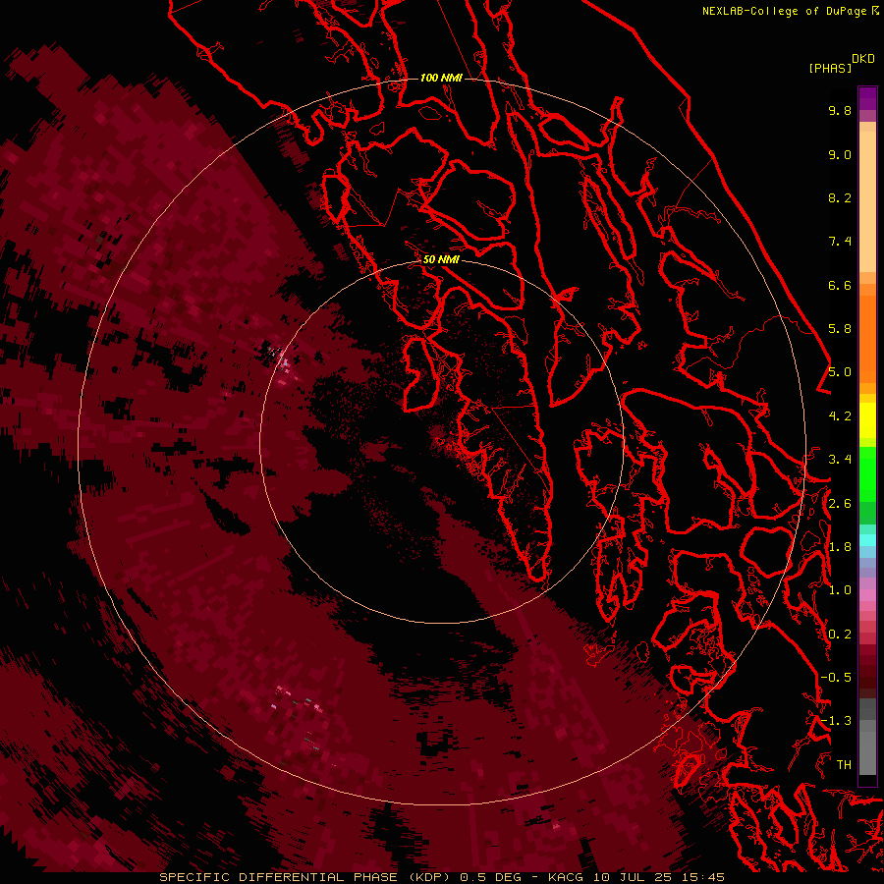Click the 100 NMI range ring label
The image size is (884, 884).
[x=441, y=78]
